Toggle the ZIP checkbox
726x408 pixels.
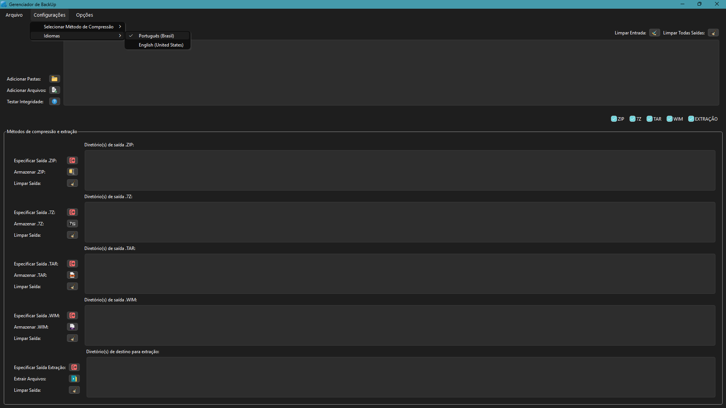[614, 119]
